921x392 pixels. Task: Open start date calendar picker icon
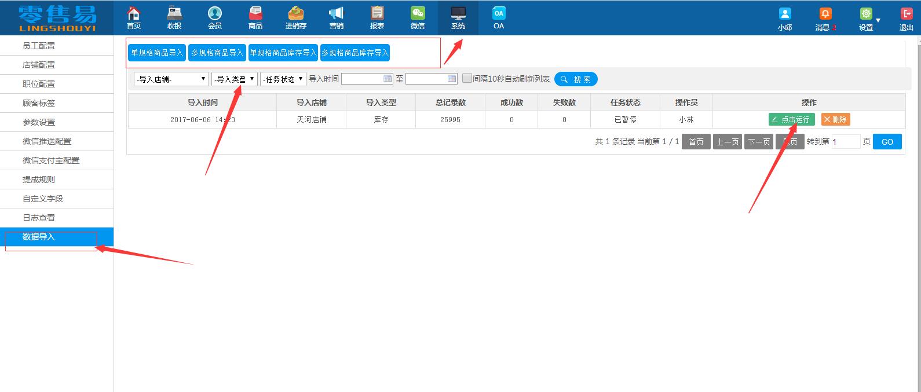pyautogui.click(x=388, y=79)
